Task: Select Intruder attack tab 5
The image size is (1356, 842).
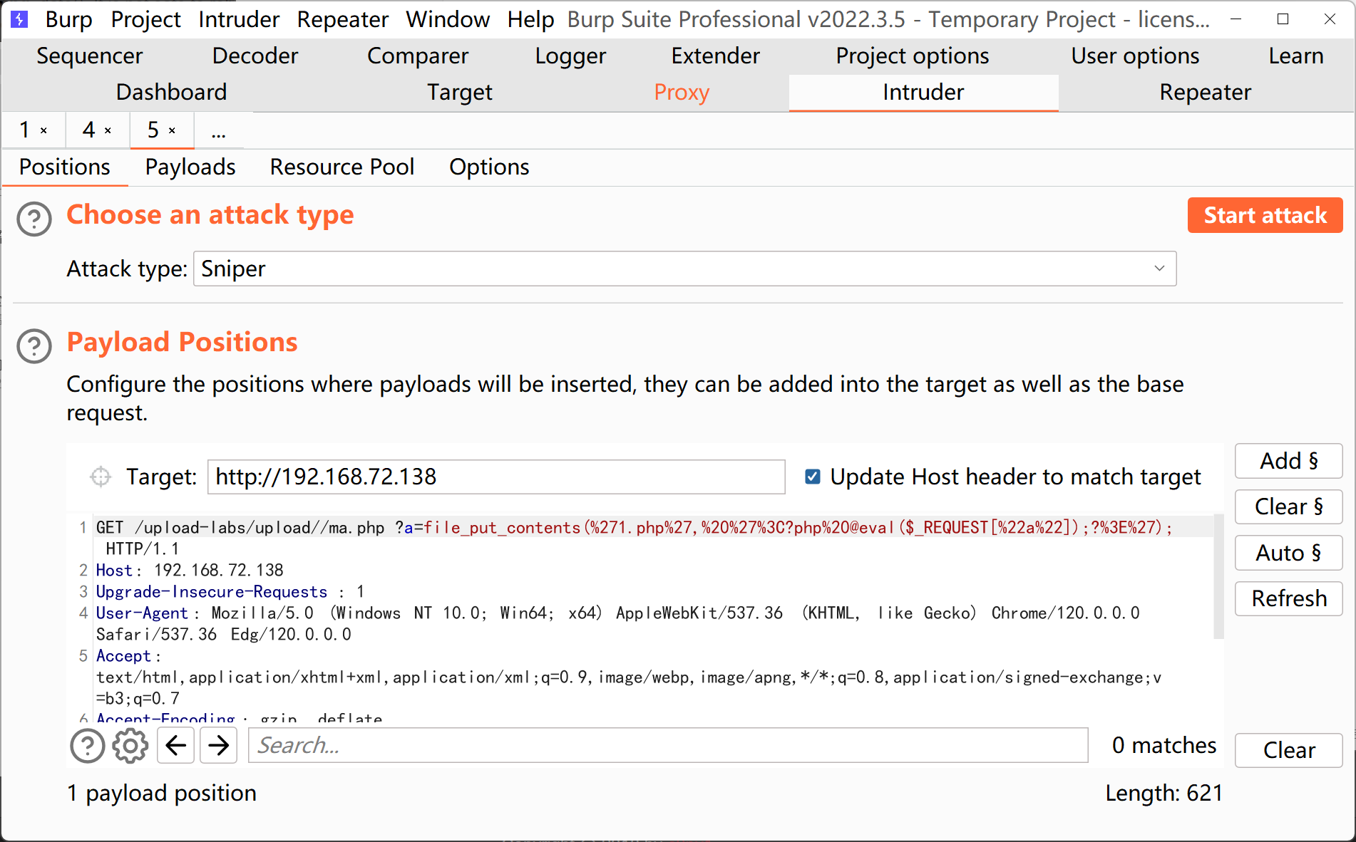Action: coord(153,130)
